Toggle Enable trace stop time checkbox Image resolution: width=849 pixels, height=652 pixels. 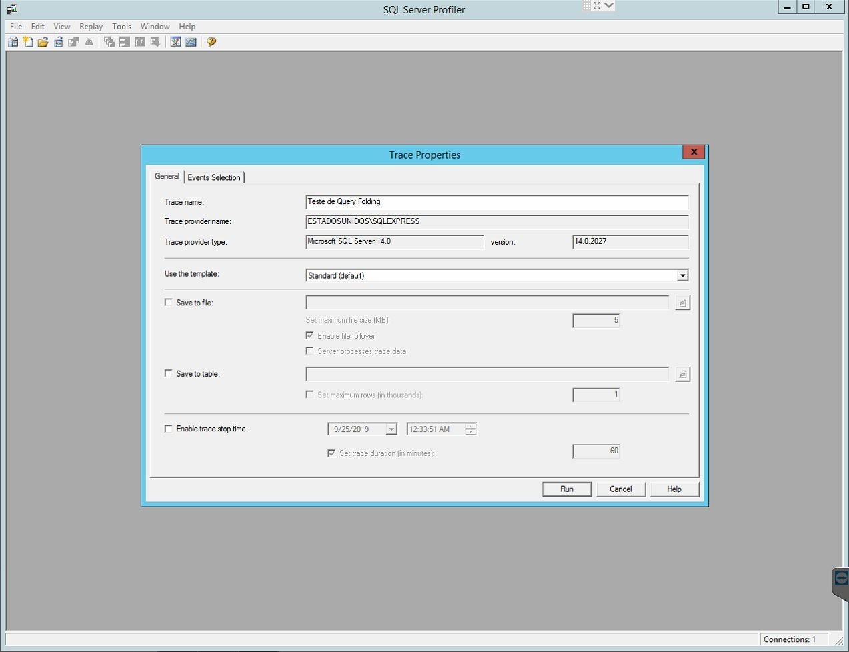pyautogui.click(x=169, y=429)
